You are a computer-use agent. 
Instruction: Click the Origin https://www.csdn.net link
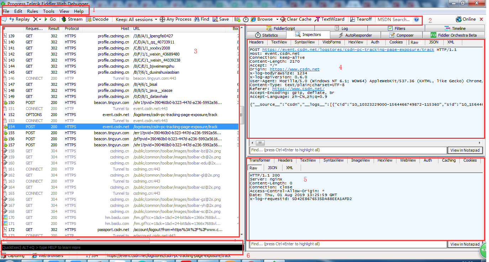[x=294, y=69]
